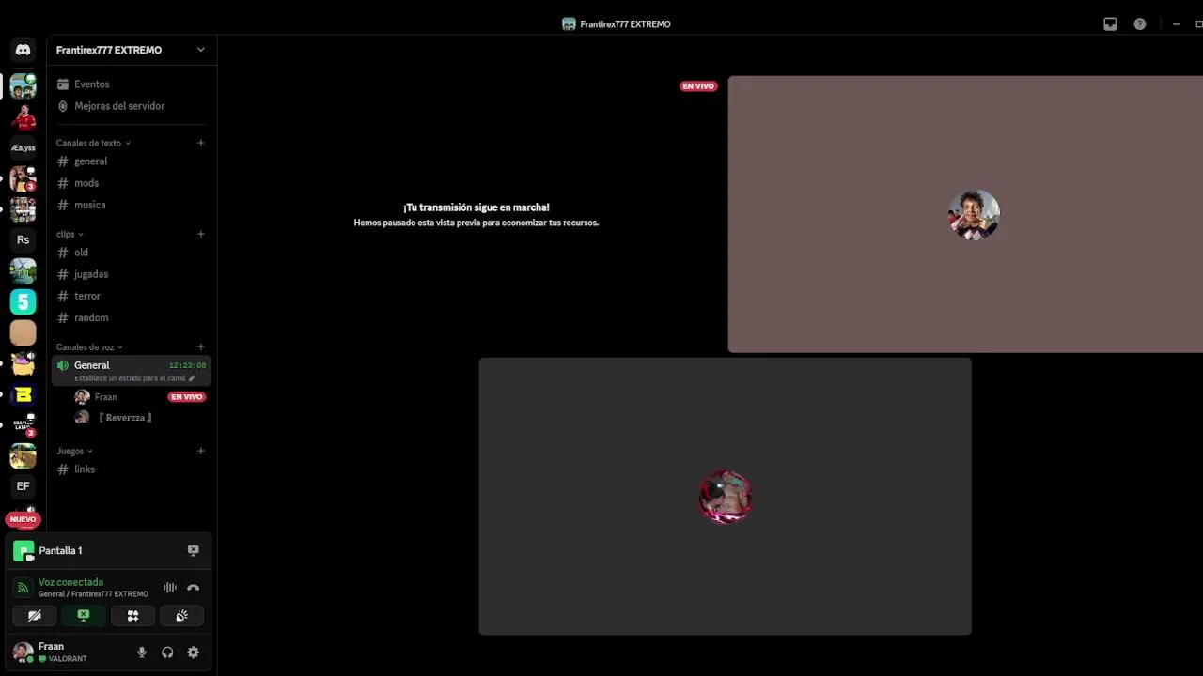The image size is (1203, 676).
Task: Open the yellow B logo server
Action: [23, 394]
